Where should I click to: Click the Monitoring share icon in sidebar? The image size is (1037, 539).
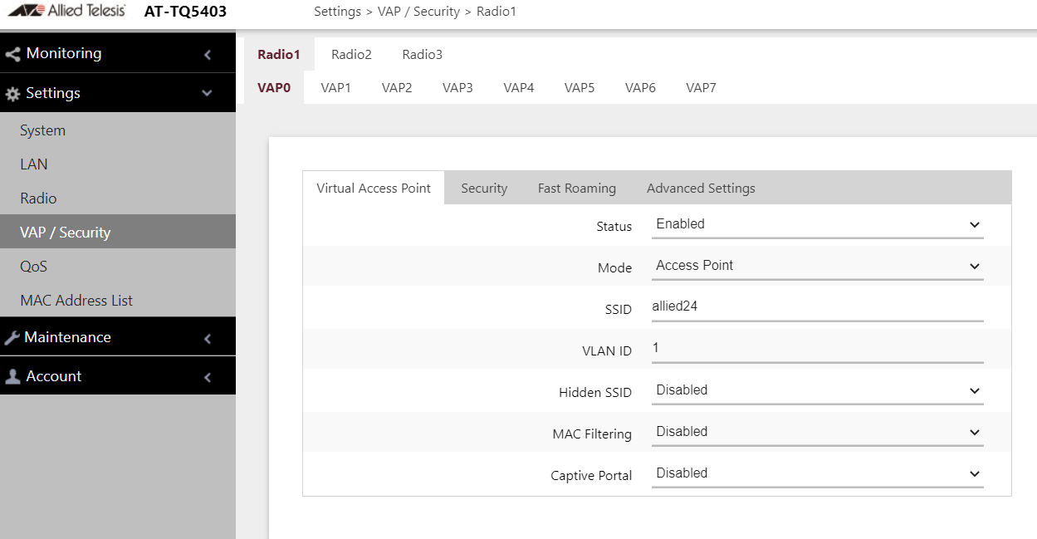[x=12, y=52]
